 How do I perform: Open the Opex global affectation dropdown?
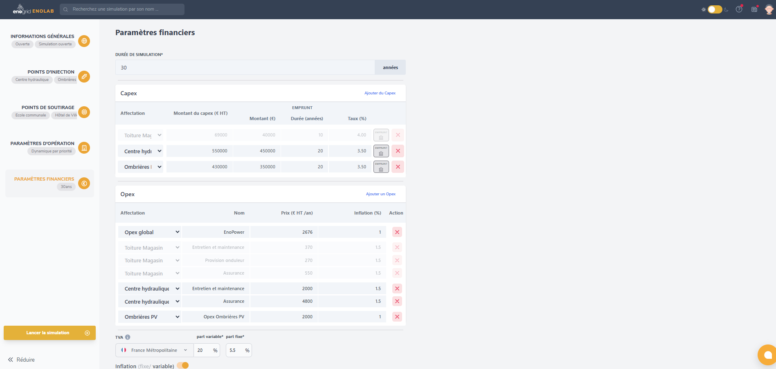150,232
